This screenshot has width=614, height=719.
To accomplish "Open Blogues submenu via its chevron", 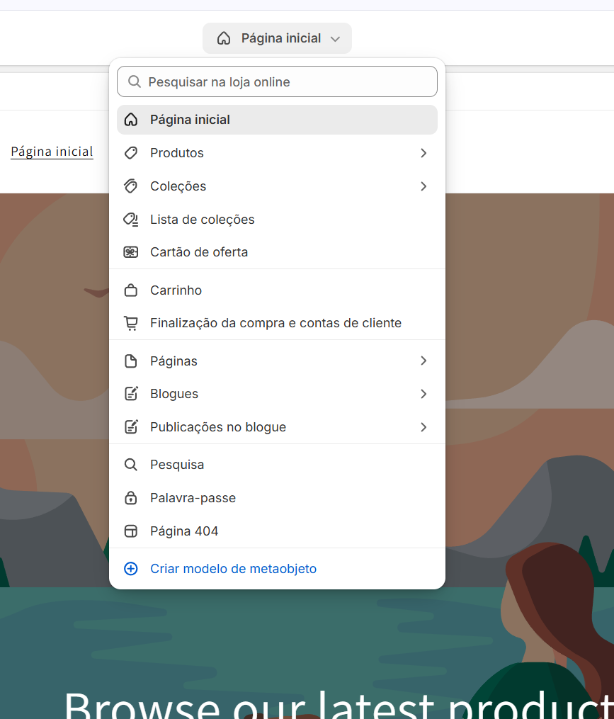I will pyautogui.click(x=423, y=394).
